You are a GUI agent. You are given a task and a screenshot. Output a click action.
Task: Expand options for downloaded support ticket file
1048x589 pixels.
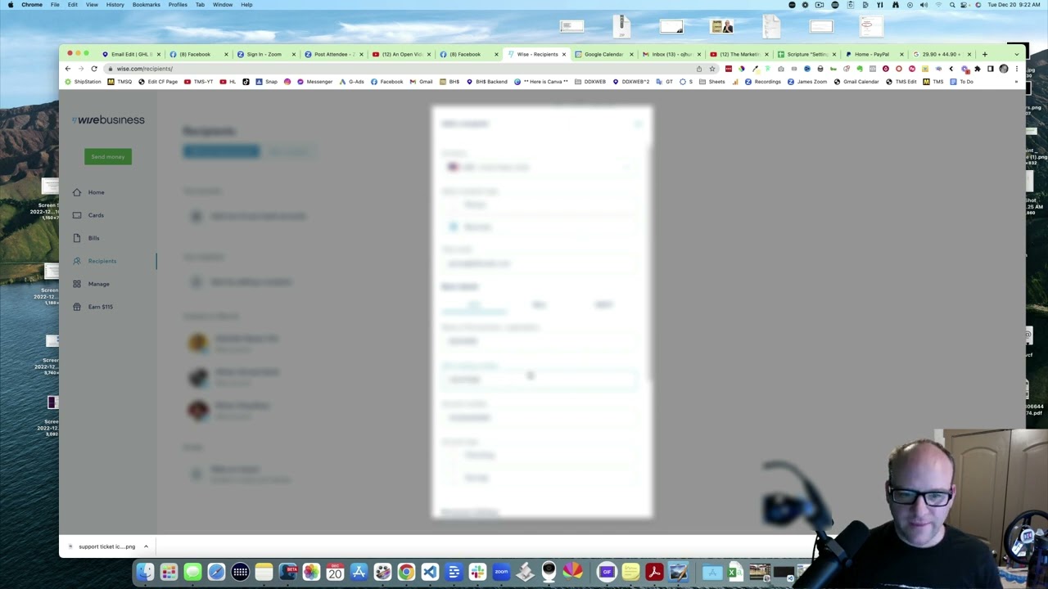(146, 546)
